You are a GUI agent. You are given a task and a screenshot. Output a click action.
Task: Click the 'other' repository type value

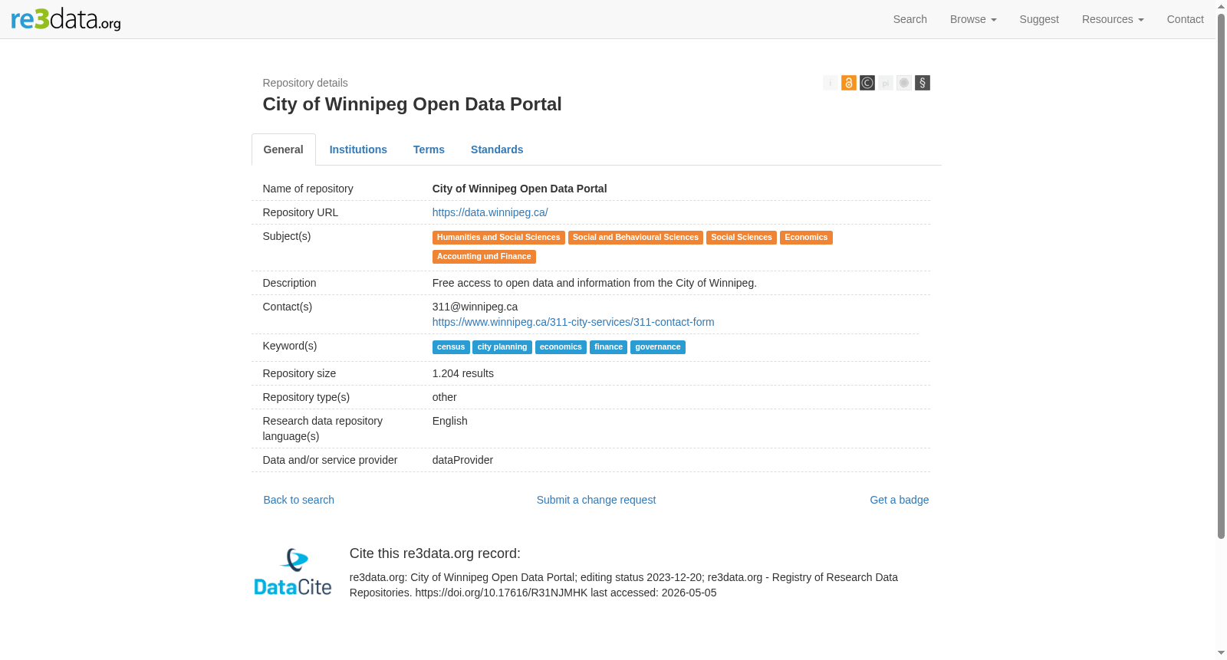pos(445,397)
